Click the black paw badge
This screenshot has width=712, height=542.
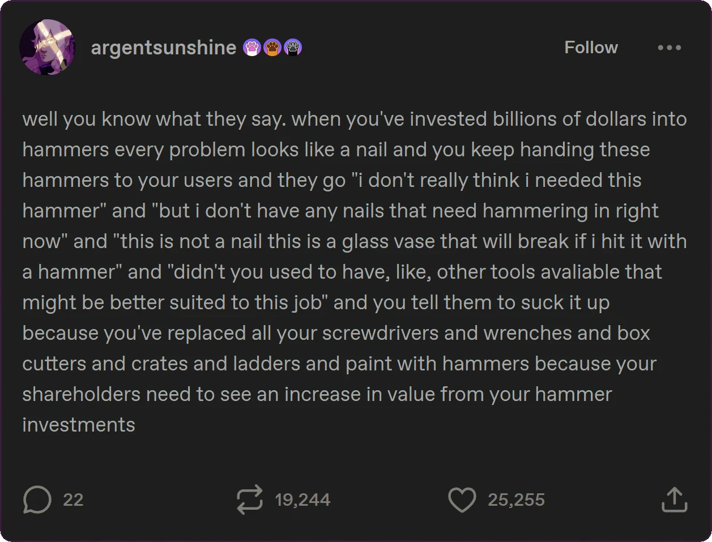(292, 48)
